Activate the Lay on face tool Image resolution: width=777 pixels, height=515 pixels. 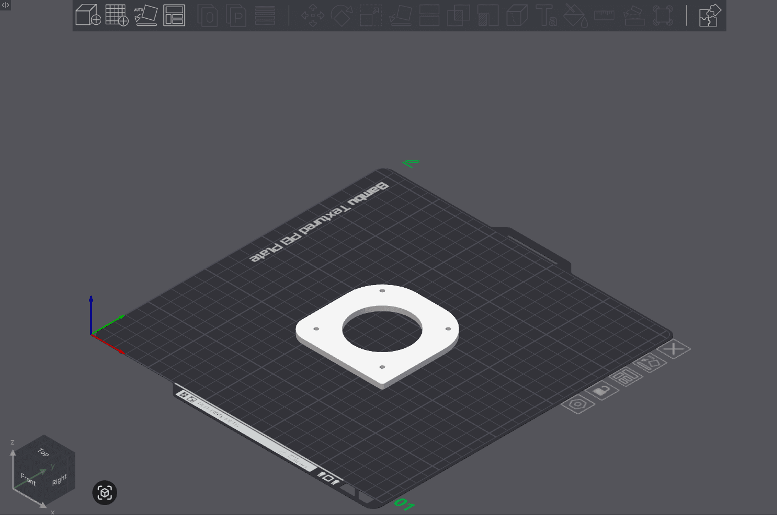[x=400, y=15]
